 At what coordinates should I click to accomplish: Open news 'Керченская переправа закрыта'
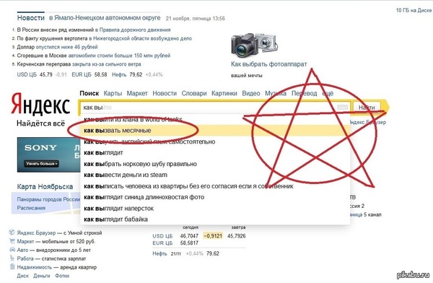click(79, 64)
